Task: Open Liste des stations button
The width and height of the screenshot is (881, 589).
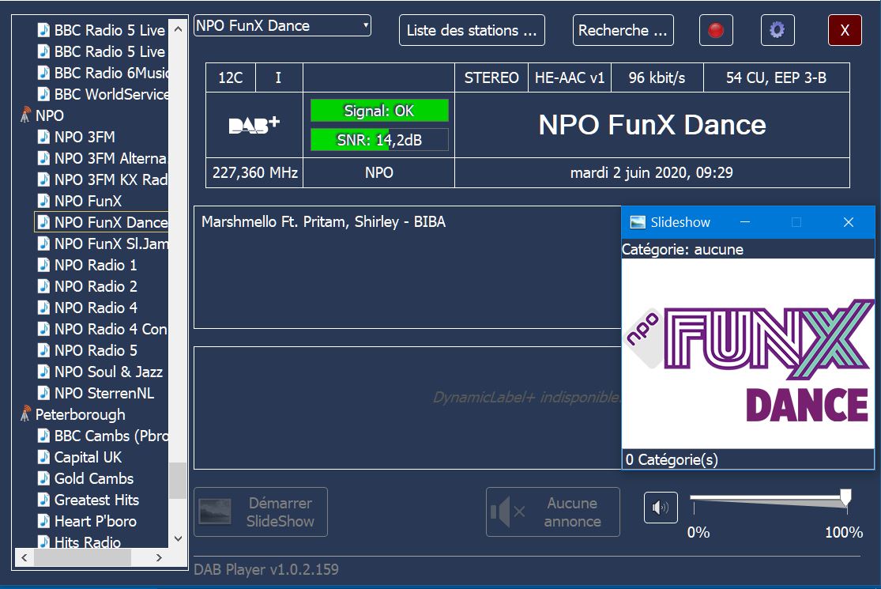Action: pos(472,30)
